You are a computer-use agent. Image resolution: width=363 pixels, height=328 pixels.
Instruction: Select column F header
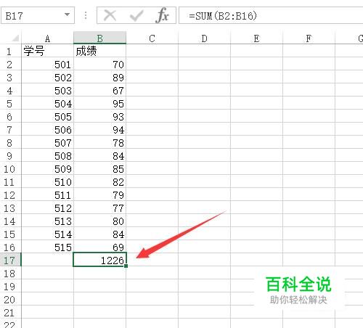coord(309,38)
